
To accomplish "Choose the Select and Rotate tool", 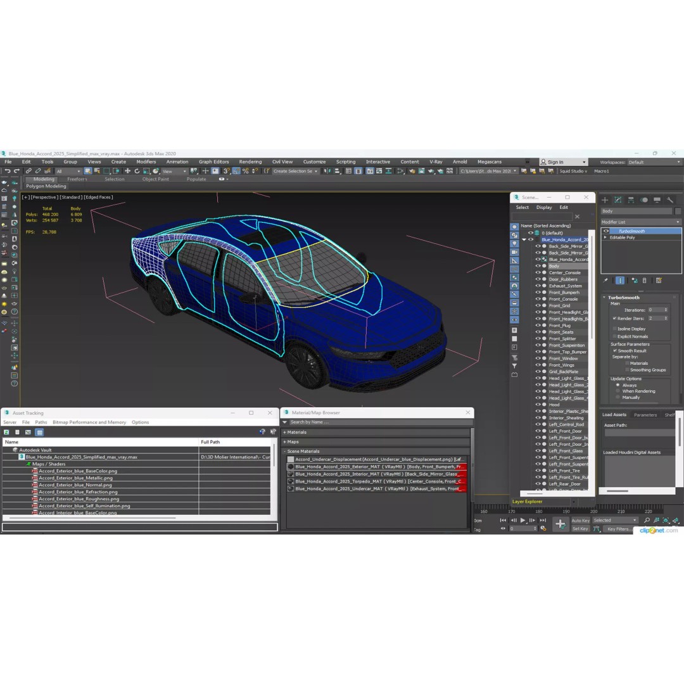I will (137, 171).
